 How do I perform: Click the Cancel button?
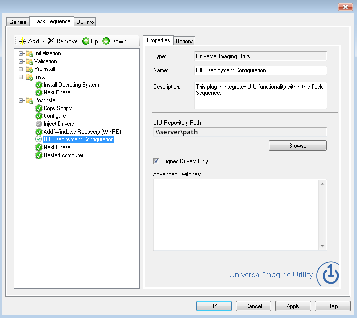click(253, 306)
